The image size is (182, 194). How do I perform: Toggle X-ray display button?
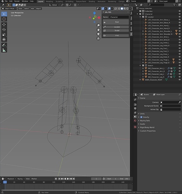coord(115,9)
